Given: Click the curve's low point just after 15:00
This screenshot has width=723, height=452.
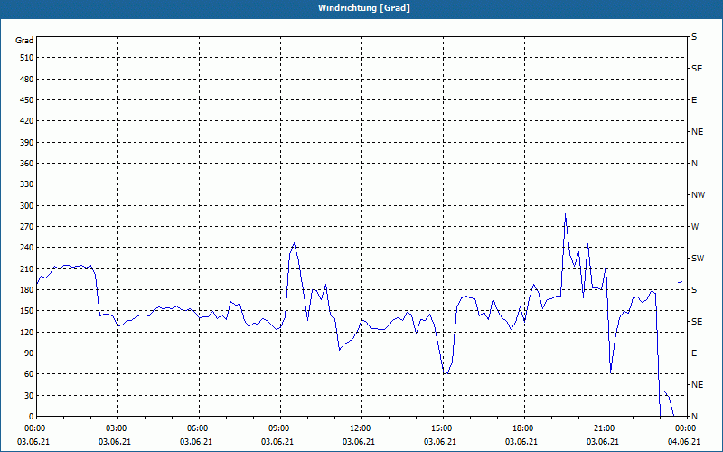Looking at the screenshot, I should [x=446, y=372].
